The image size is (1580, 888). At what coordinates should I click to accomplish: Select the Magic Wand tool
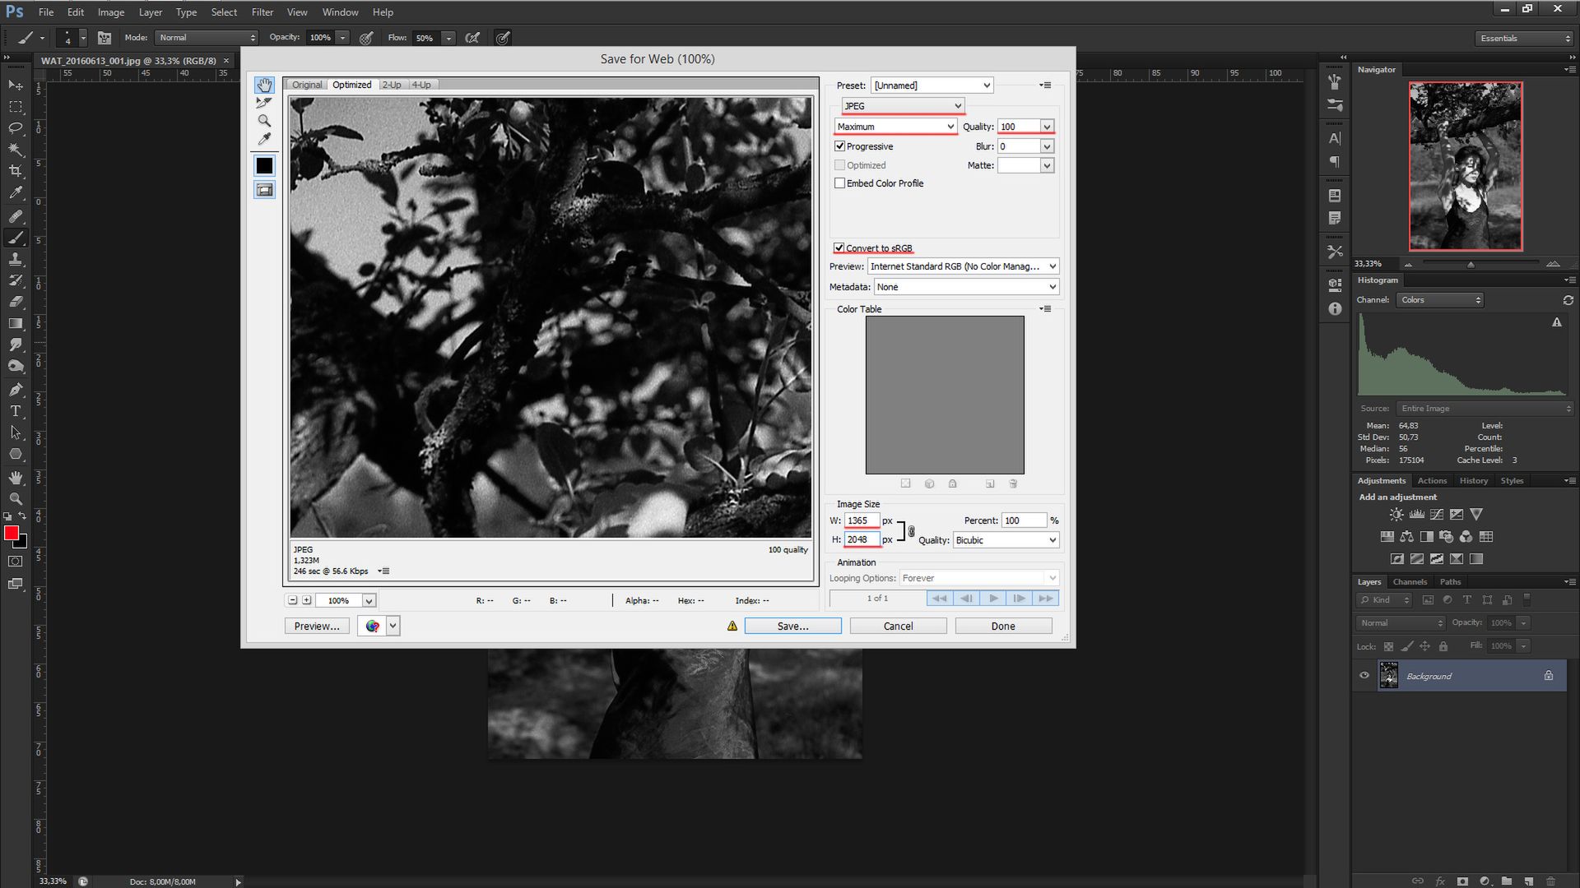pyautogui.click(x=16, y=150)
